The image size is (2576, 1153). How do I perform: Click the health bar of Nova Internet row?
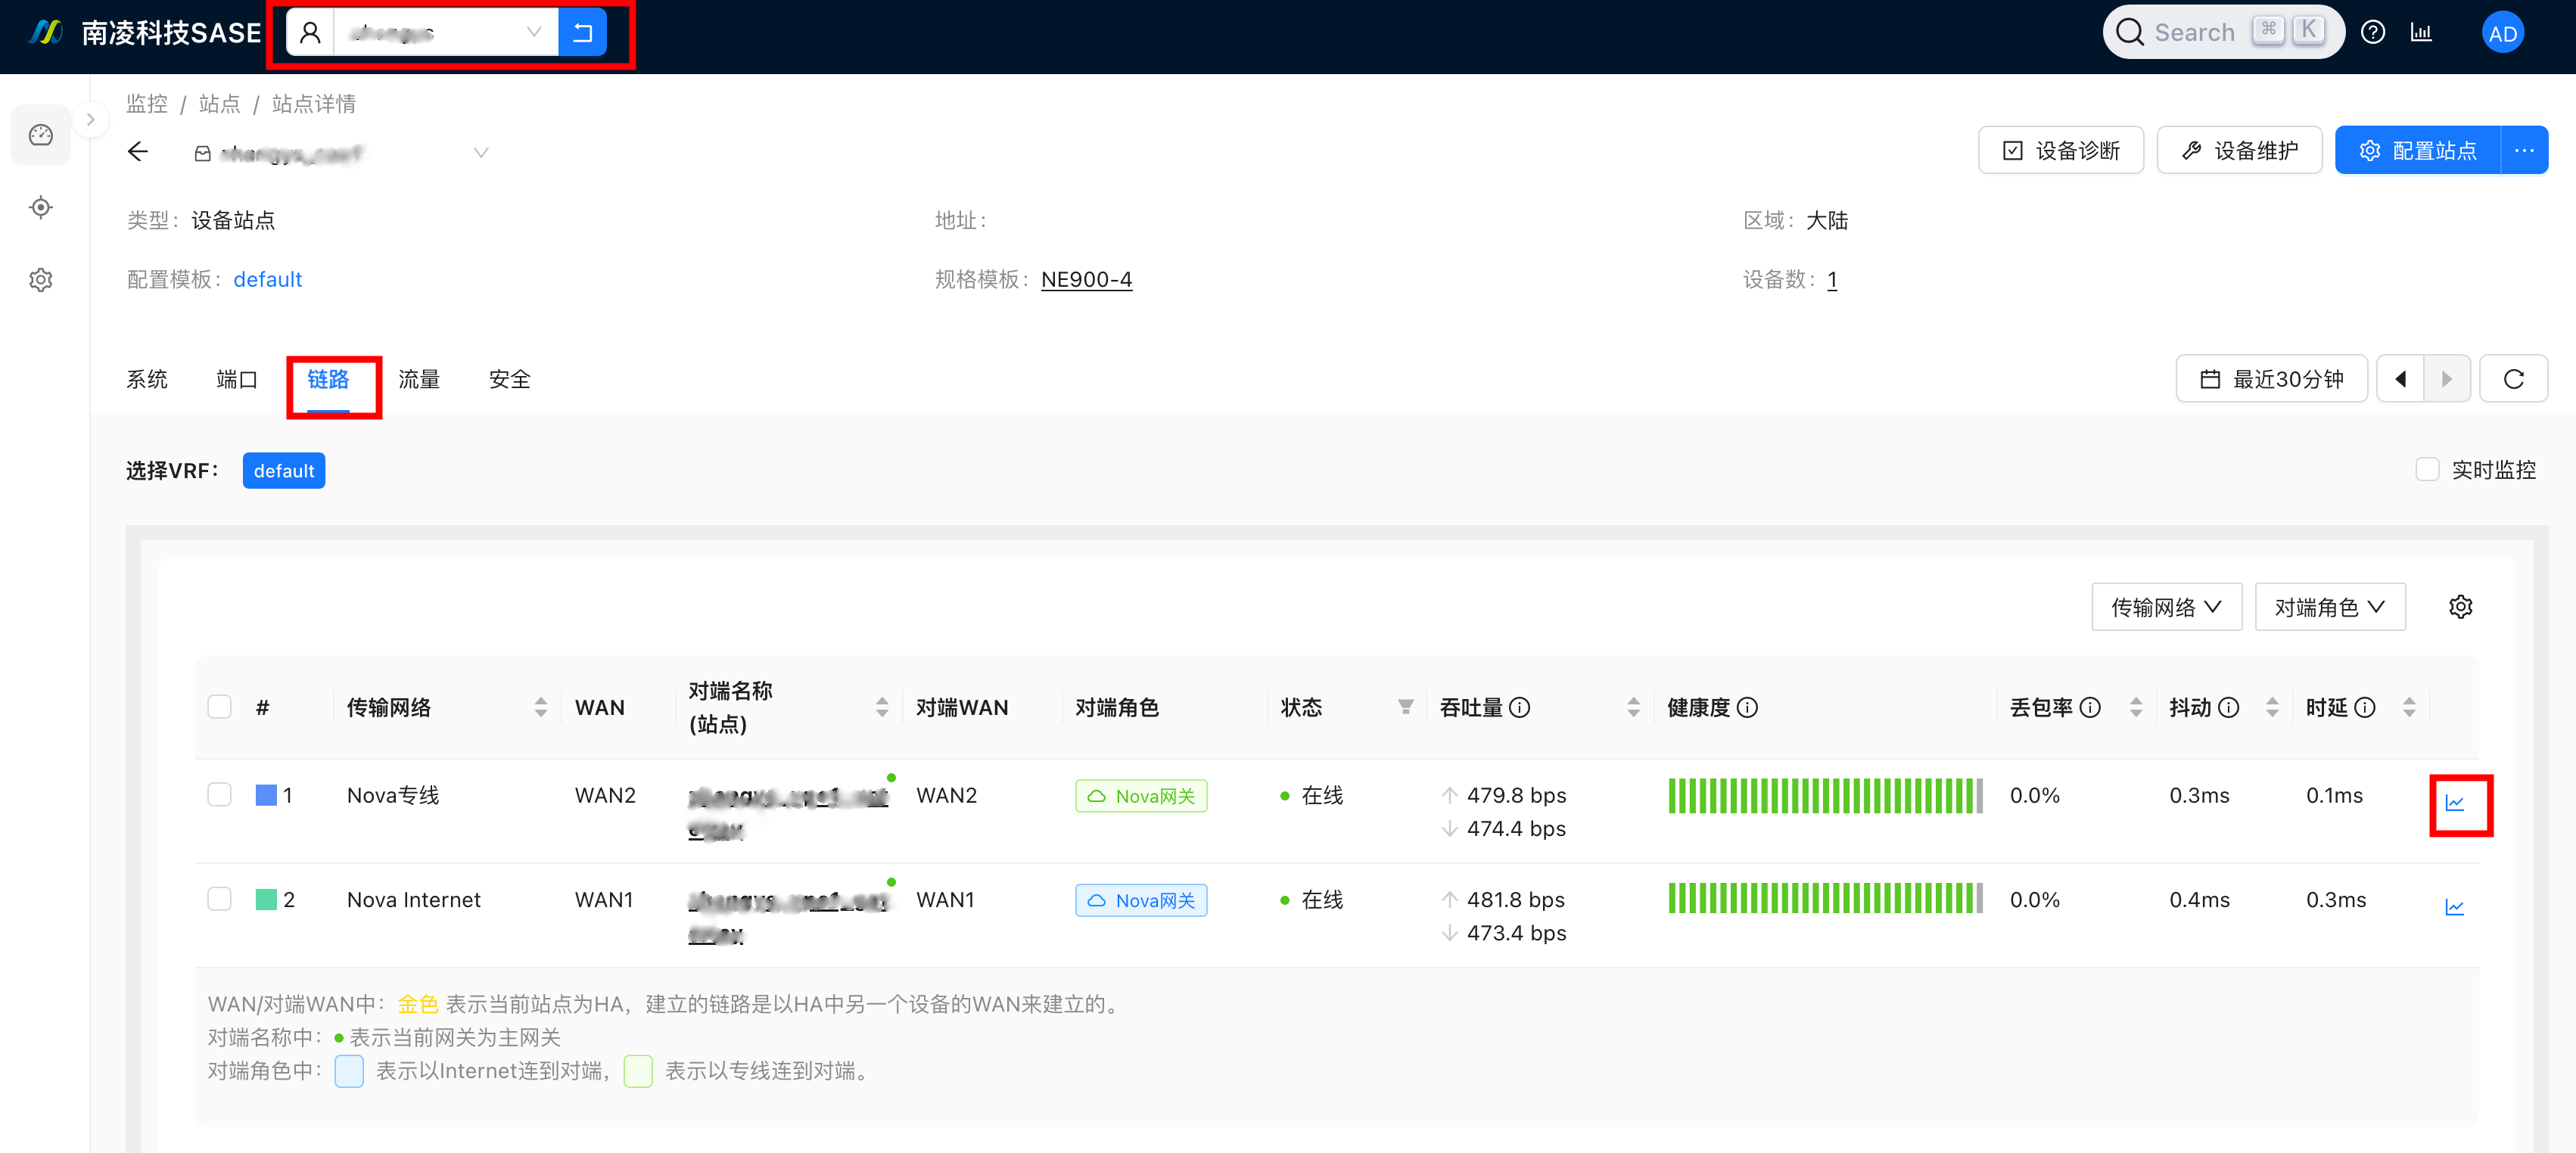(1825, 899)
